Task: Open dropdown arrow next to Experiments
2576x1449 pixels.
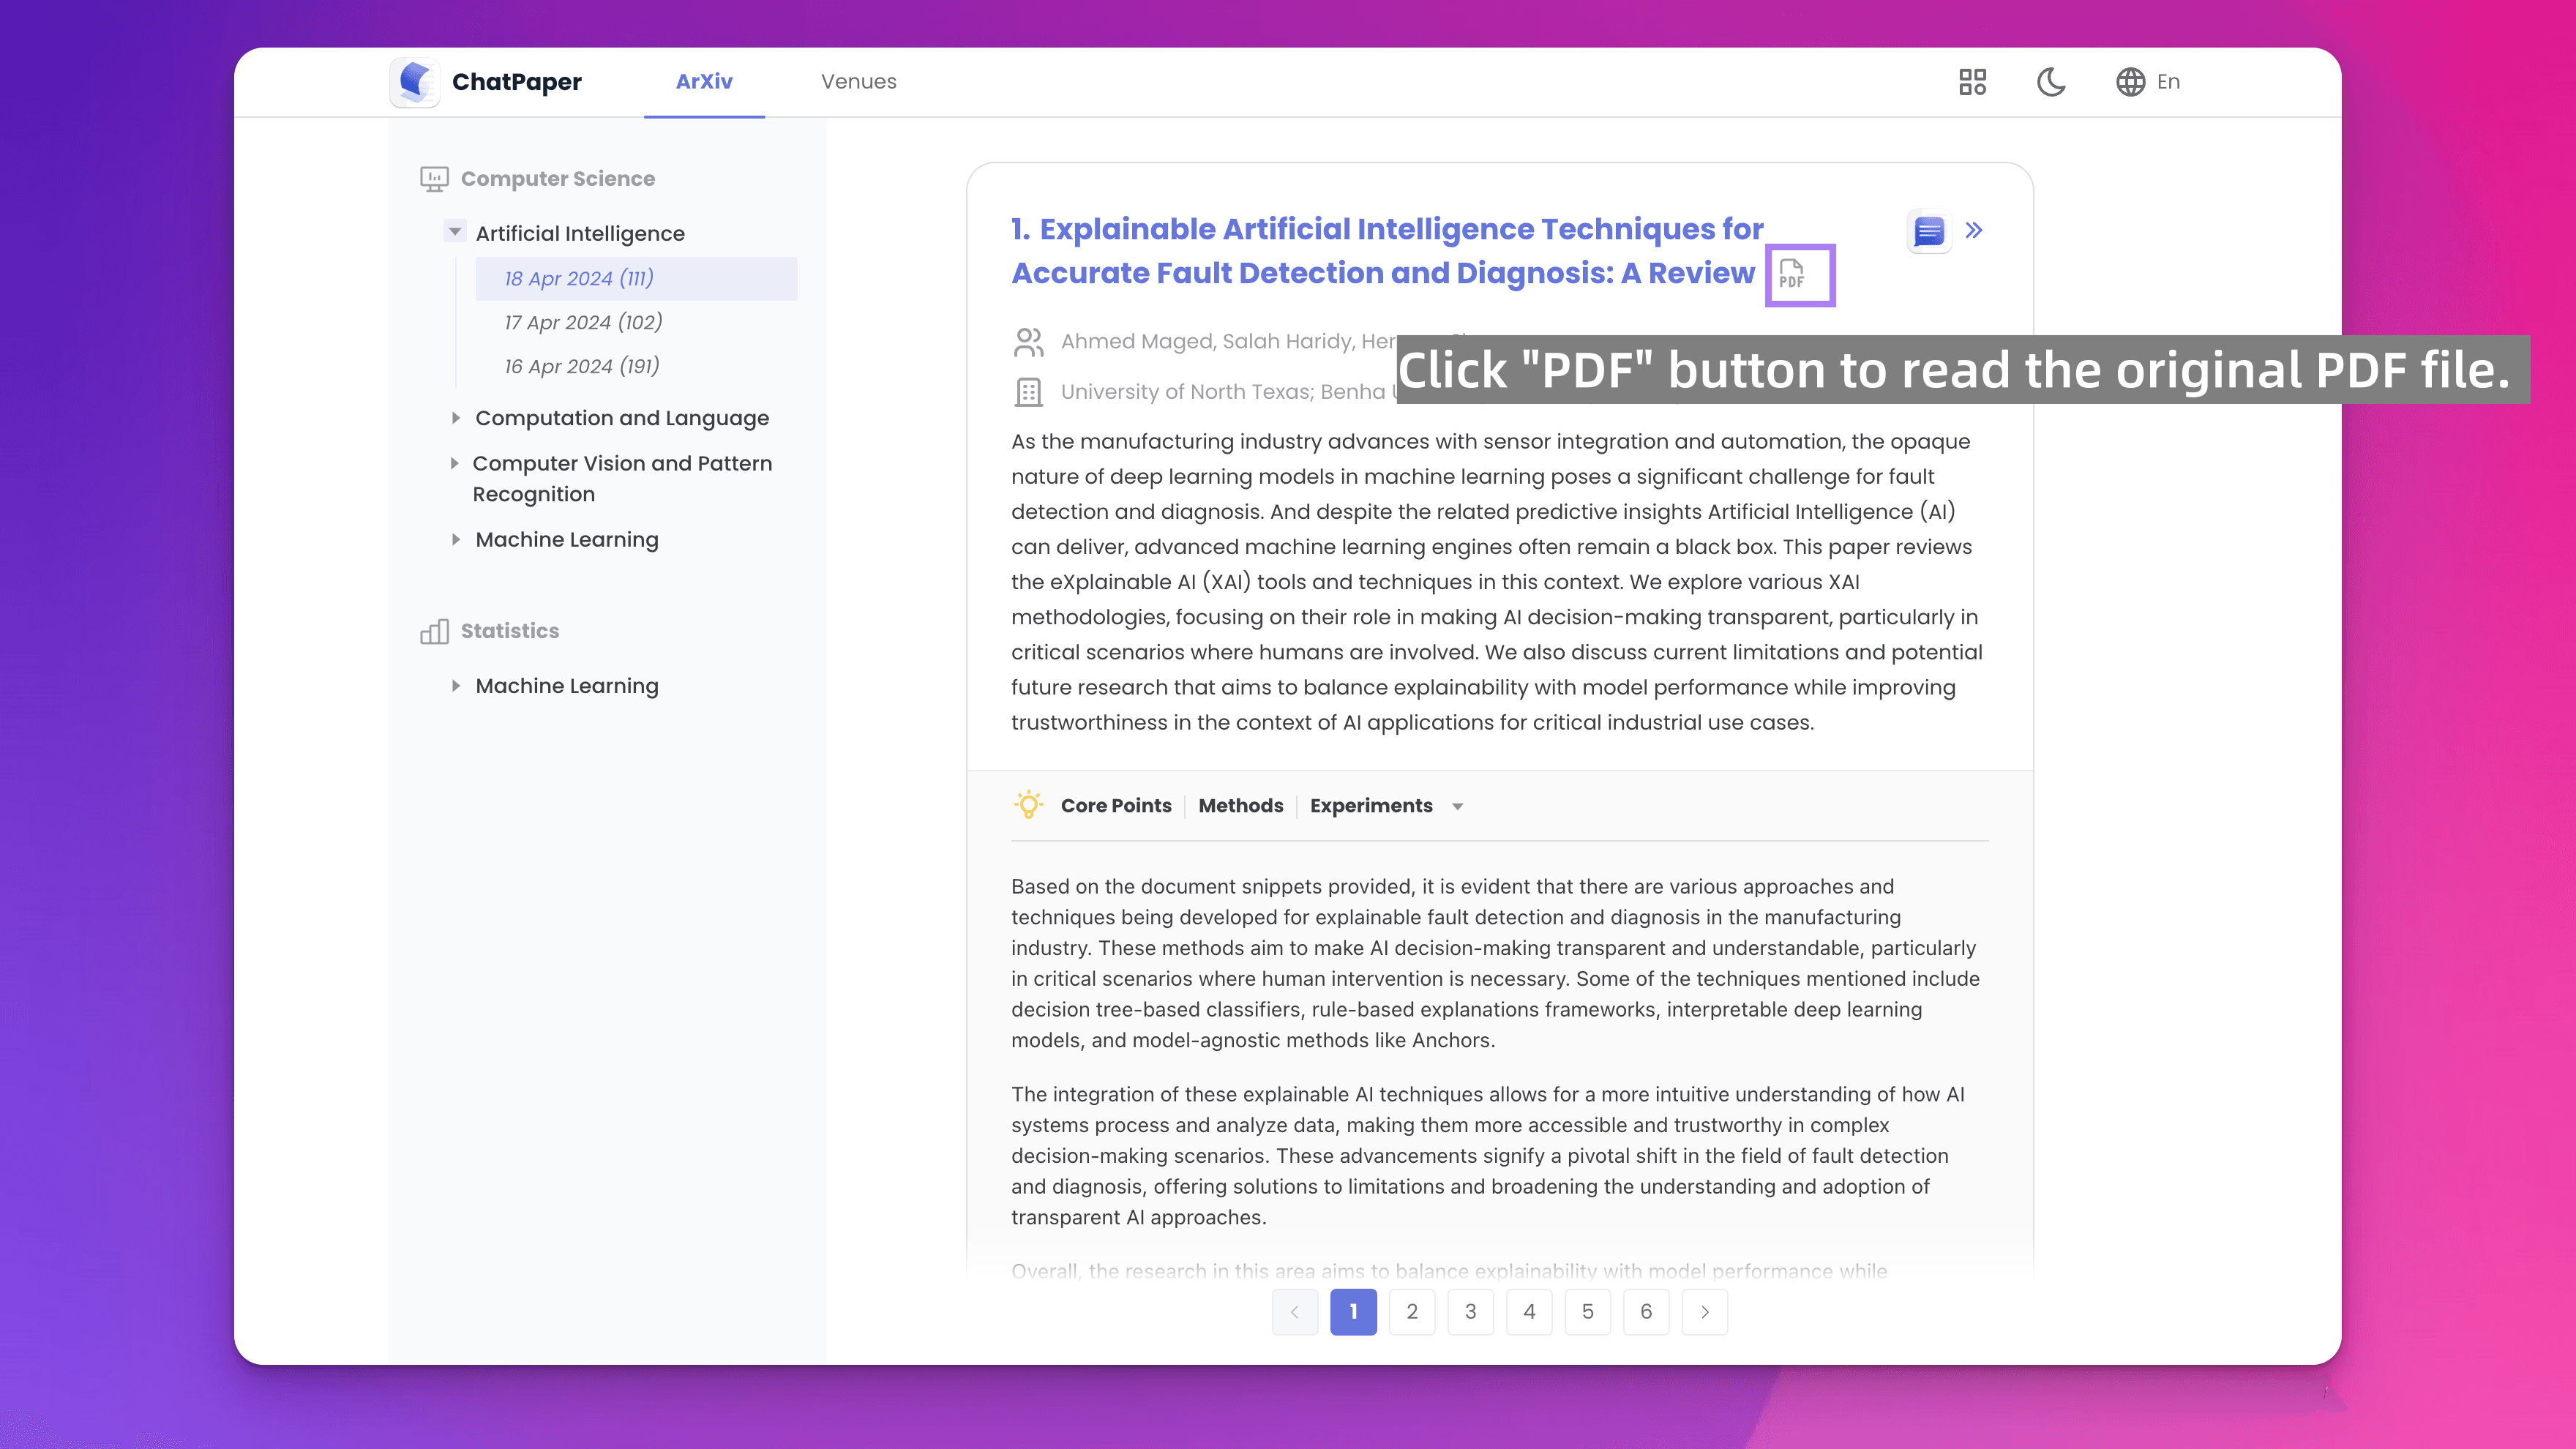Action: click(1457, 806)
